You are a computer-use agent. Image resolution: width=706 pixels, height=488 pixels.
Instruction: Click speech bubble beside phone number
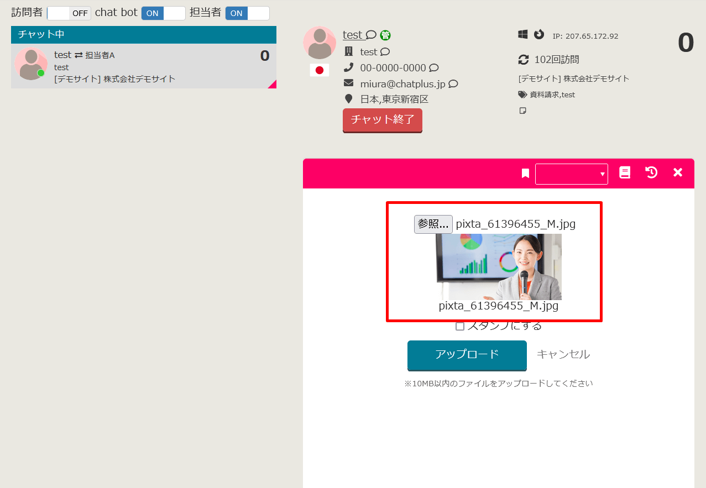click(x=434, y=68)
